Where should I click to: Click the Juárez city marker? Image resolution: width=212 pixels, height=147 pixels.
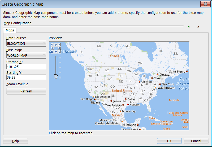111,101
